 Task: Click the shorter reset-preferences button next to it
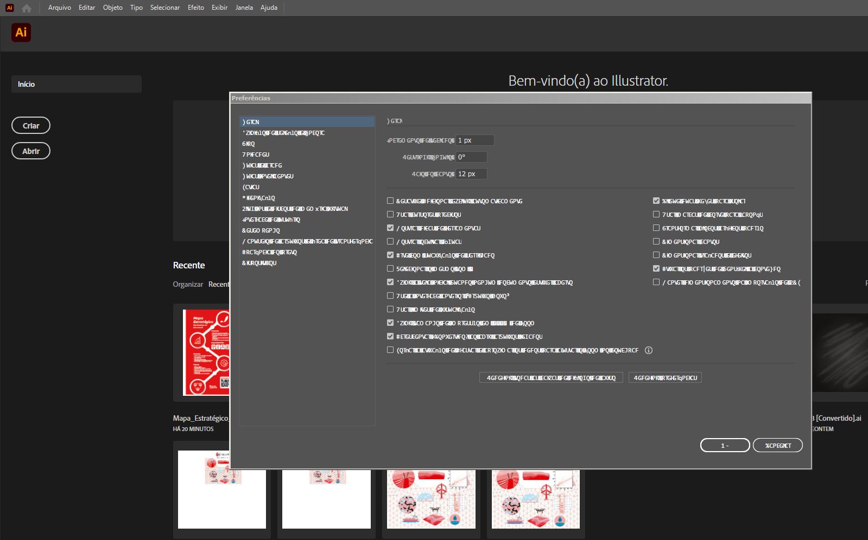coord(665,378)
